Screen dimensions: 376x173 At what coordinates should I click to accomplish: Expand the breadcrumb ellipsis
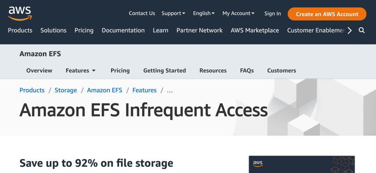(x=170, y=90)
